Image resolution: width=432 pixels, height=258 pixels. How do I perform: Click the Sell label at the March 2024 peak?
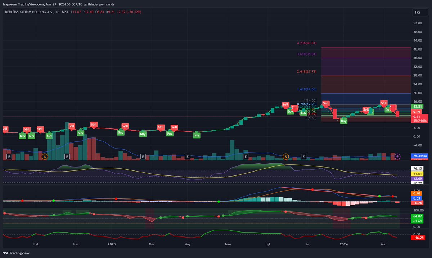click(x=384, y=103)
